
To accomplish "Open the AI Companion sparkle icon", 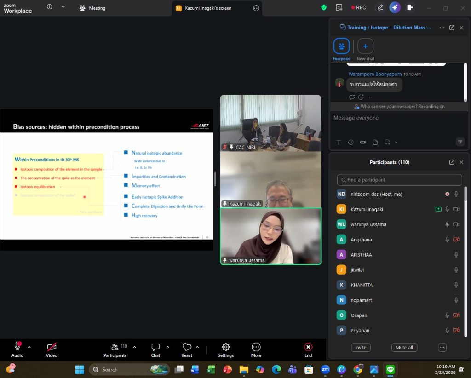I will coord(394,7).
